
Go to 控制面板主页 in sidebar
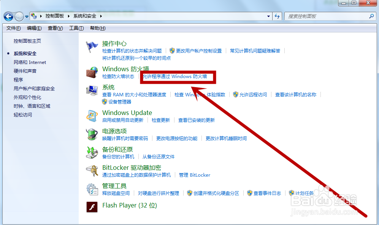[27, 41]
